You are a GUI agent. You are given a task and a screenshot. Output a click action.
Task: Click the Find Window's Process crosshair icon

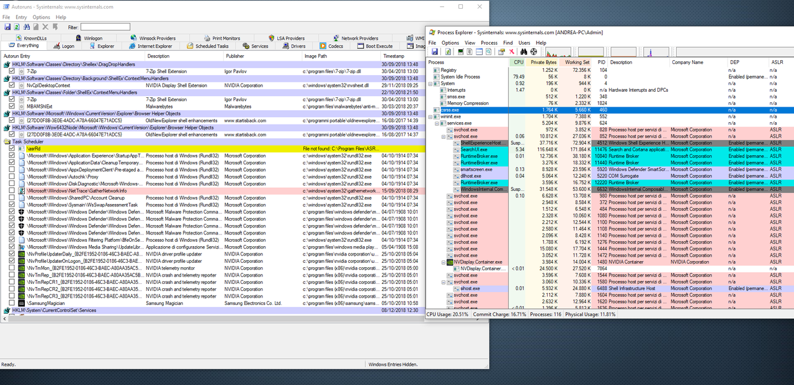tap(533, 51)
